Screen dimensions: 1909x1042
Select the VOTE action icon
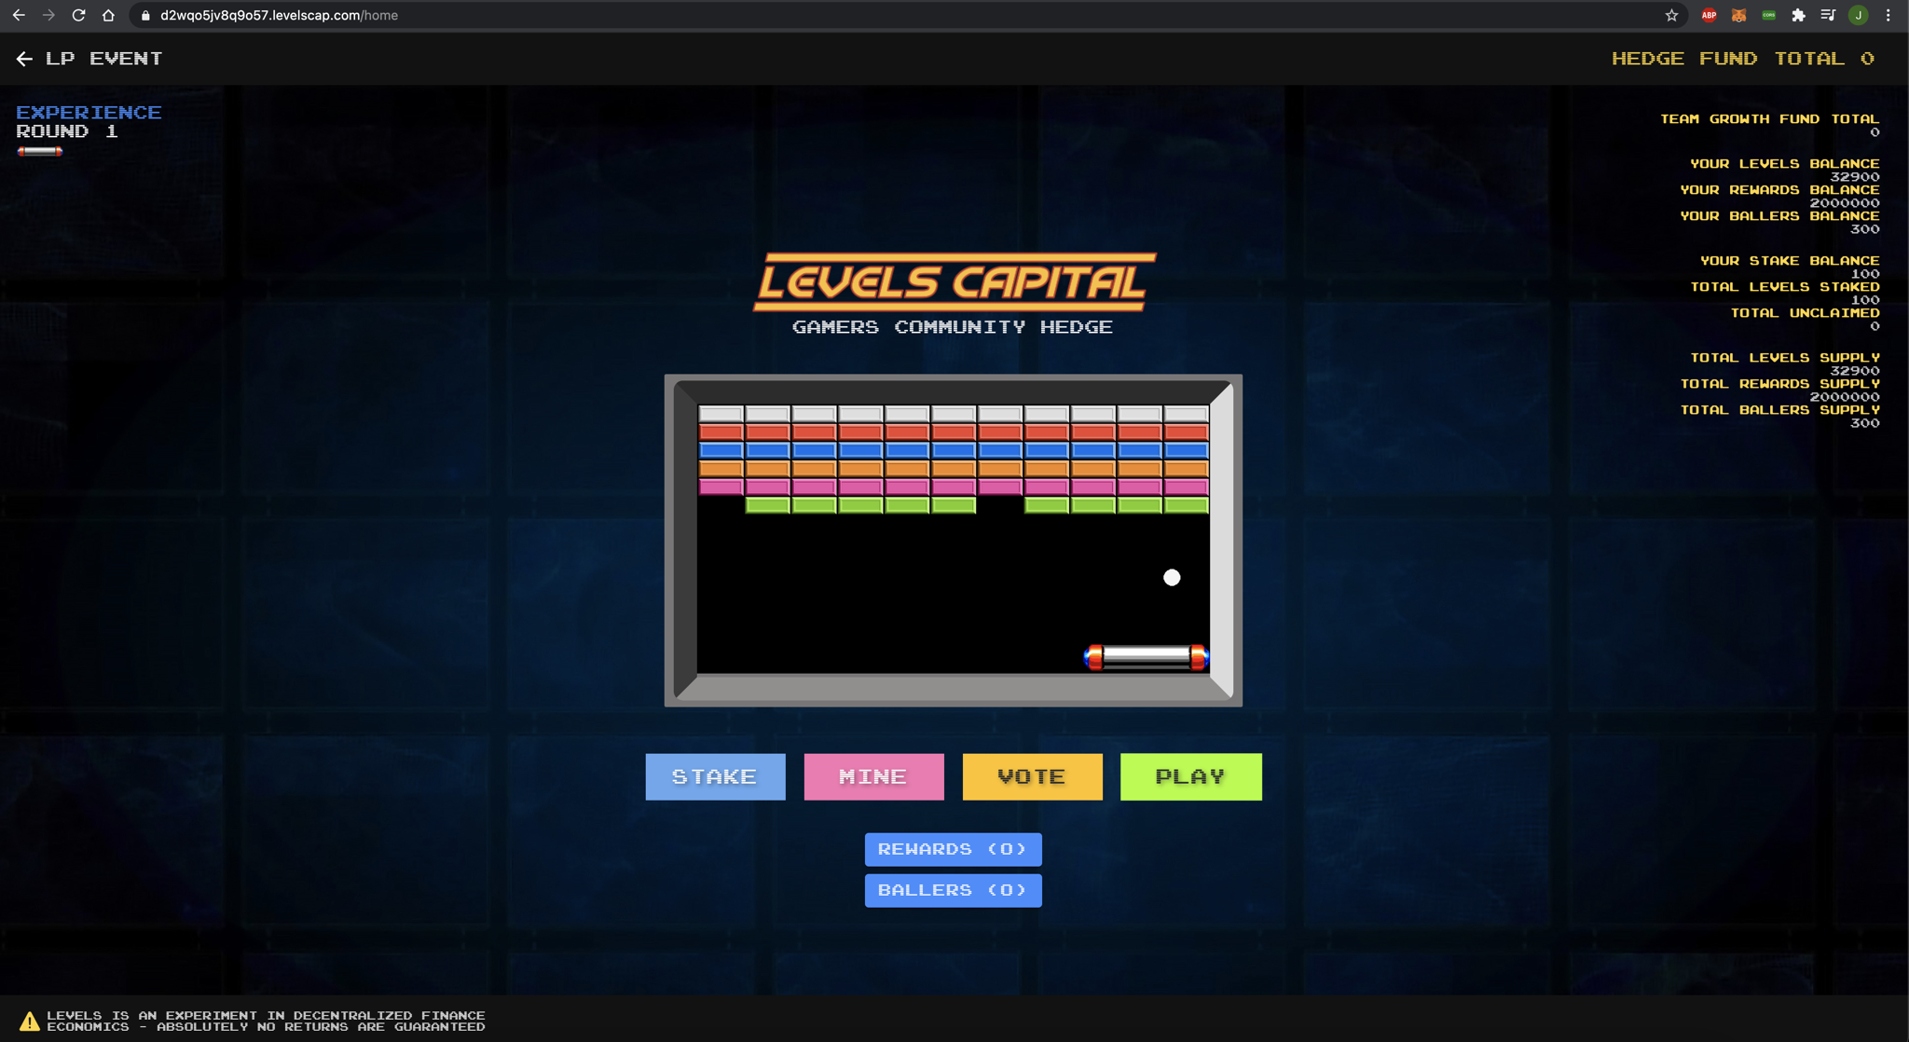click(1032, 776)
